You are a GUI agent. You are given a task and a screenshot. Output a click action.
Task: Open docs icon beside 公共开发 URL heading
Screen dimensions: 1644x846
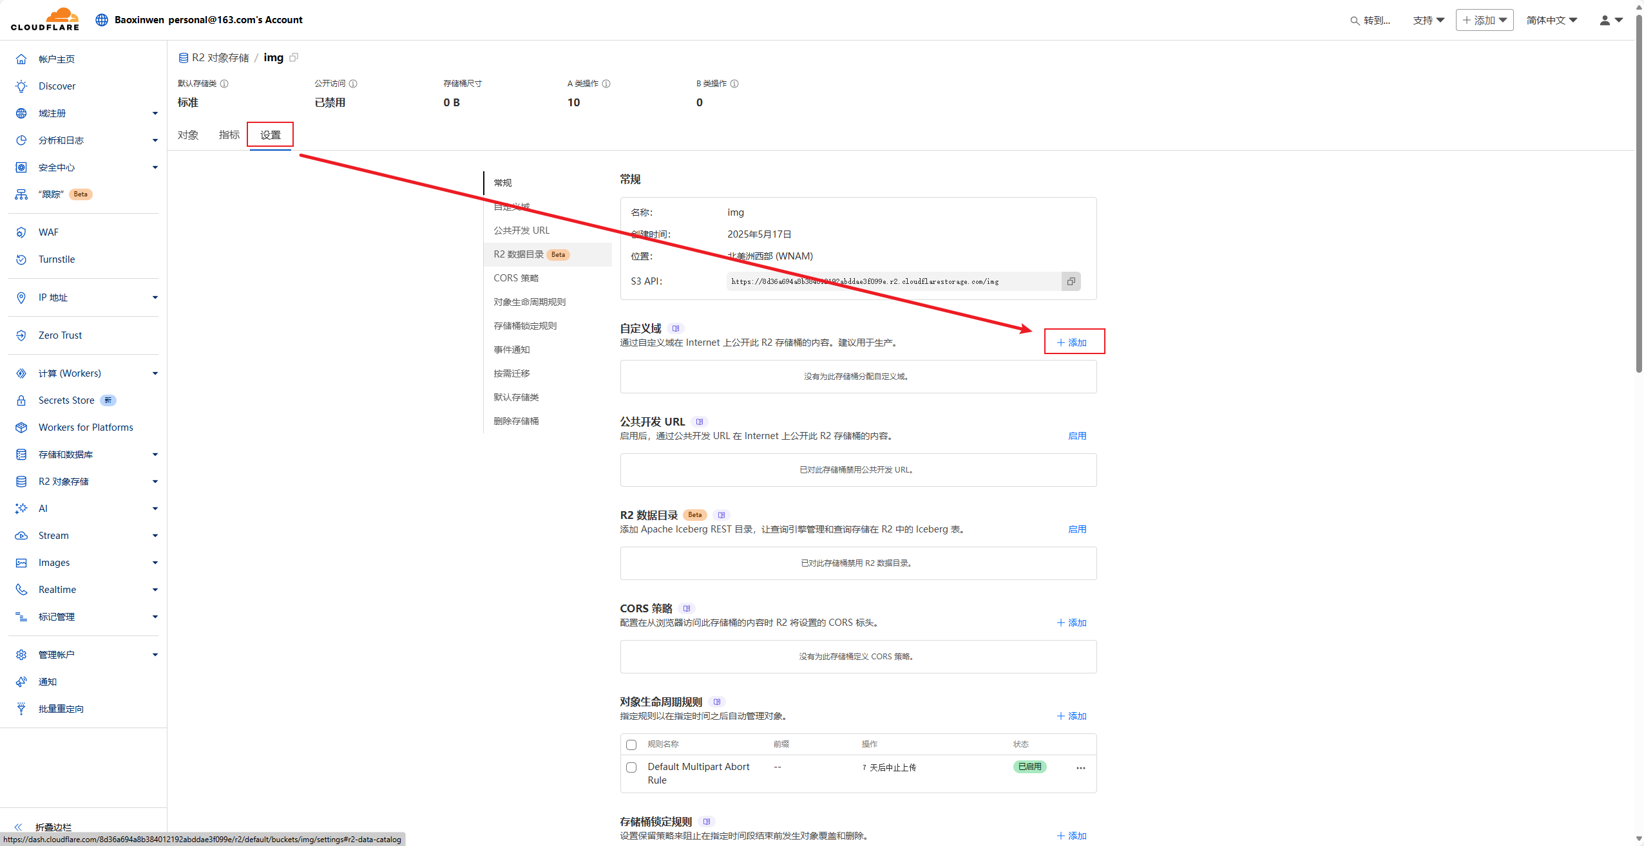[700, 422]
